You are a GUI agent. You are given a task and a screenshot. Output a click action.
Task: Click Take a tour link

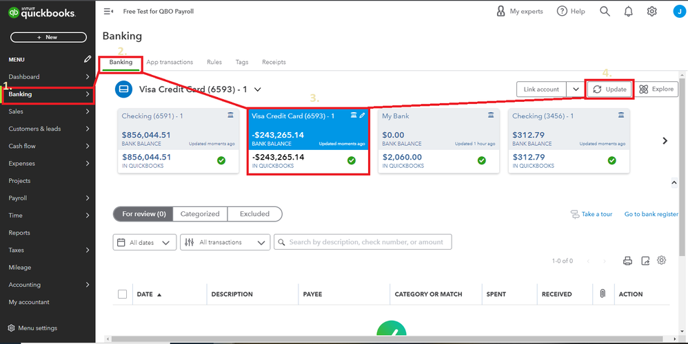tap(591, 214)
